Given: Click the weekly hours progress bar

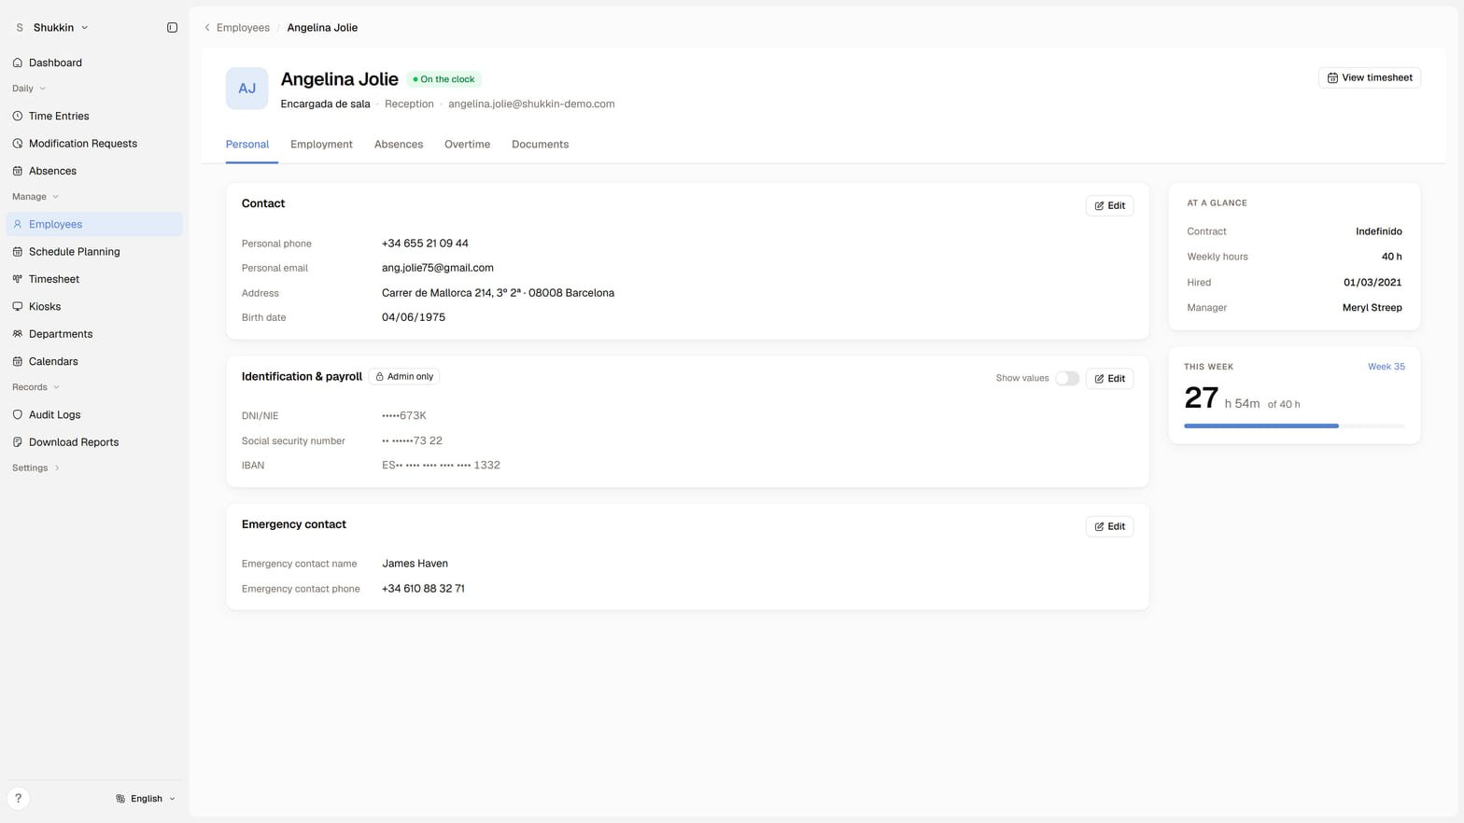Looking at the screenshot, I should (1294, 425).
